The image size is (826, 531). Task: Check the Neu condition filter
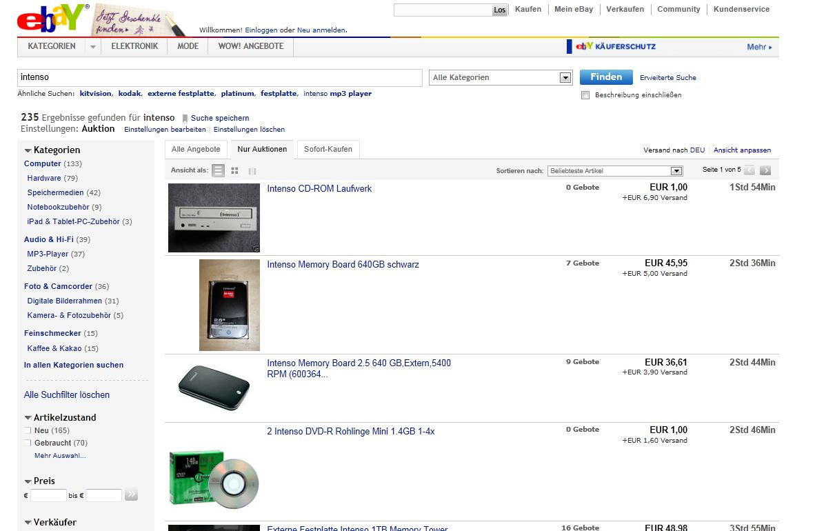[x=28, y=430]
